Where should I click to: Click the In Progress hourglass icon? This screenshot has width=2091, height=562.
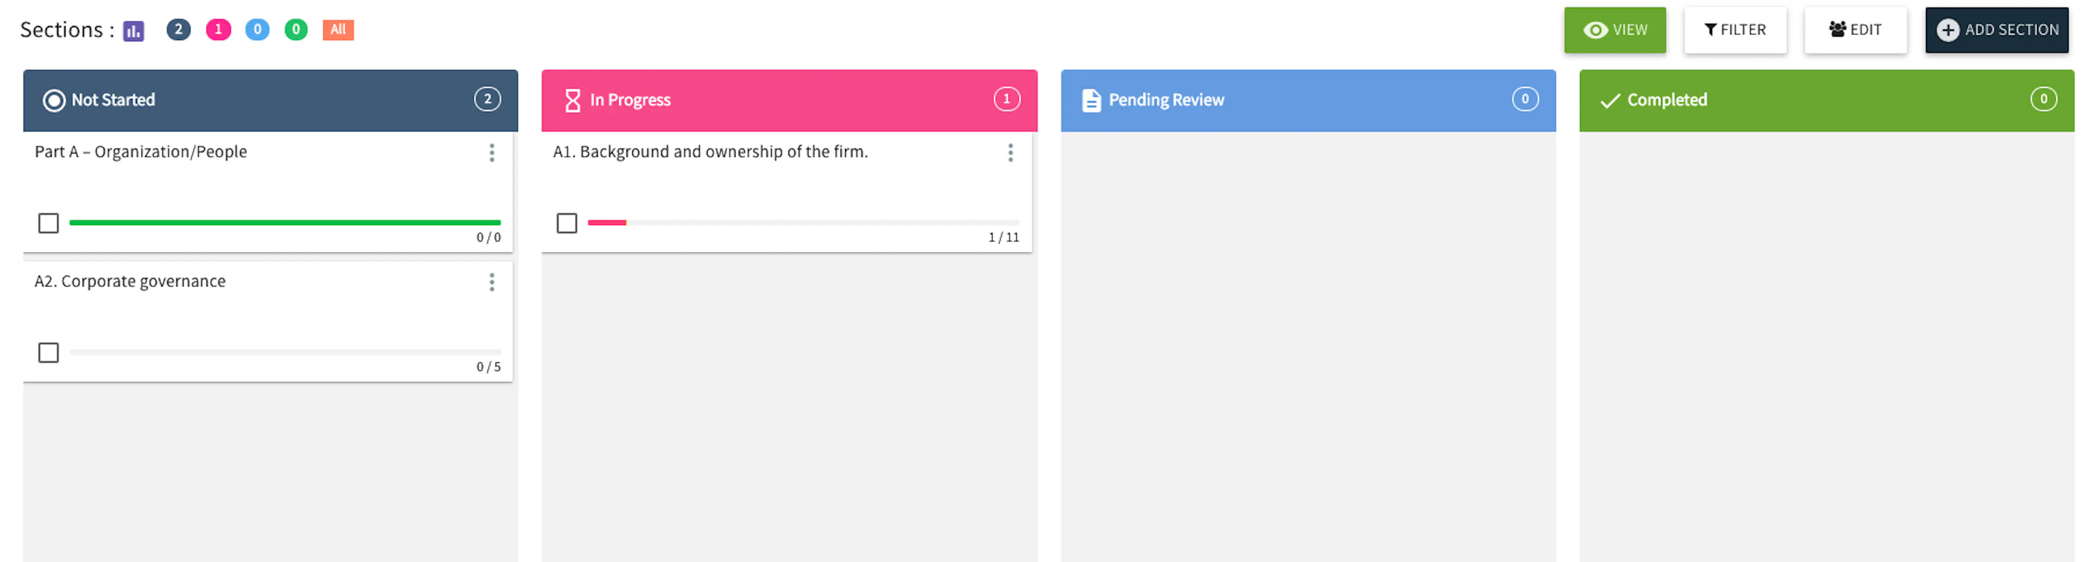pos(572,101)
